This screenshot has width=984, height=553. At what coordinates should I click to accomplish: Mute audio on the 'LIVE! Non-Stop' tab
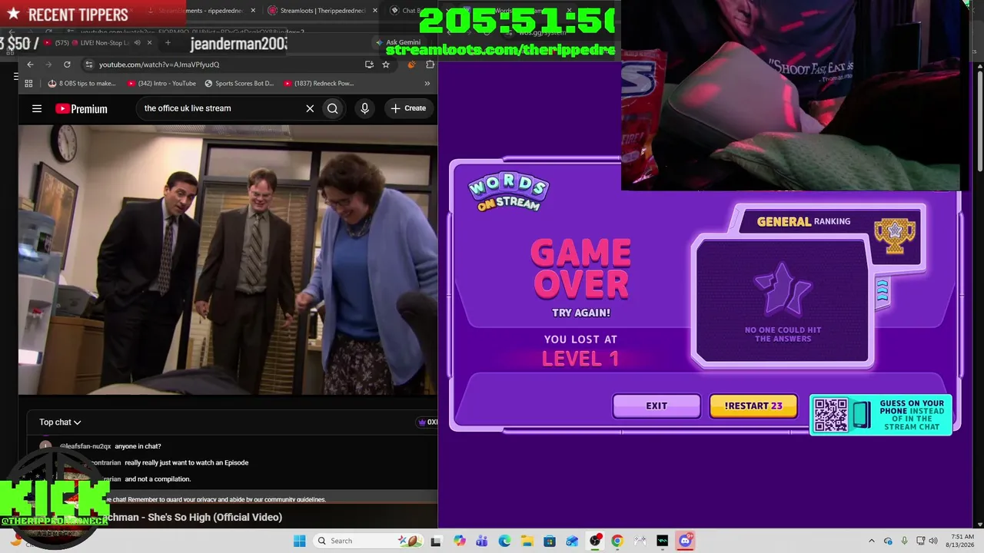tap(137, 43)
